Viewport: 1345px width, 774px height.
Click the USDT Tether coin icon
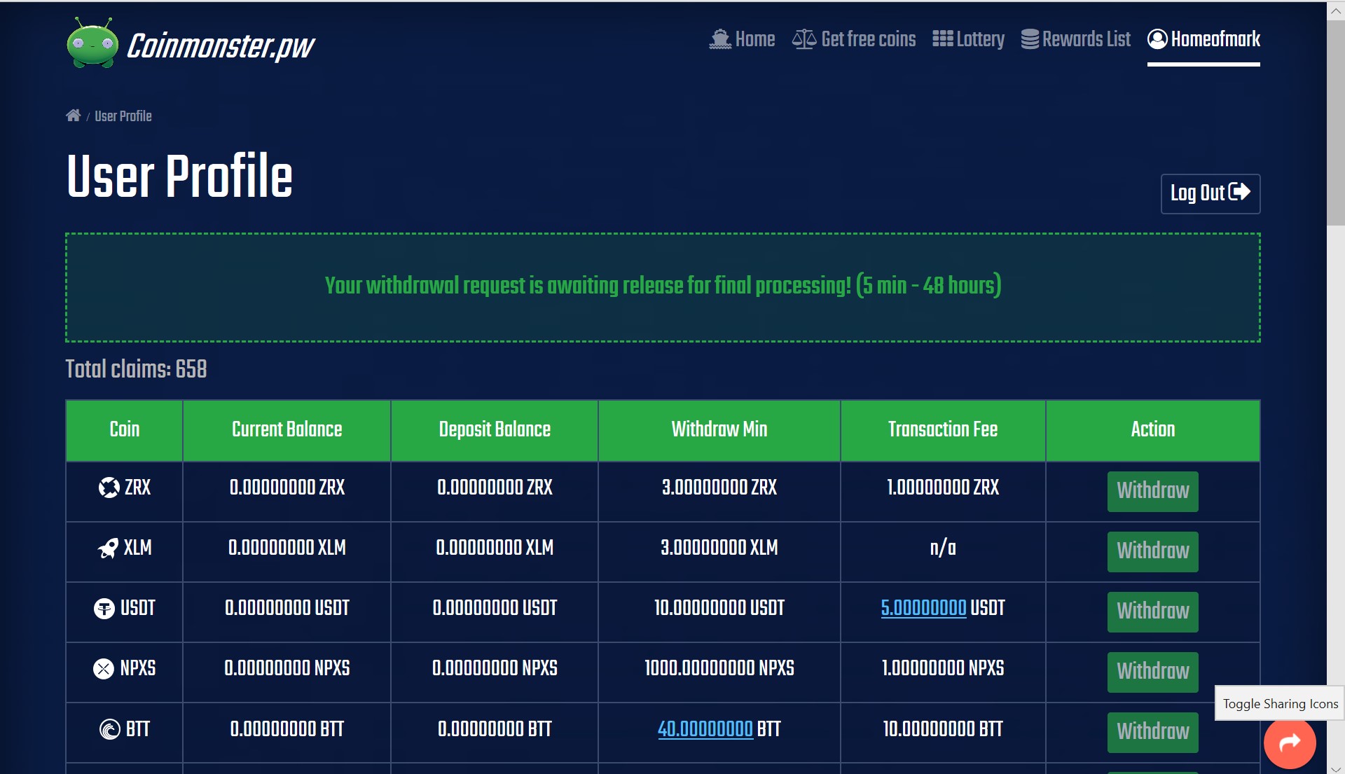click(105, 609)
